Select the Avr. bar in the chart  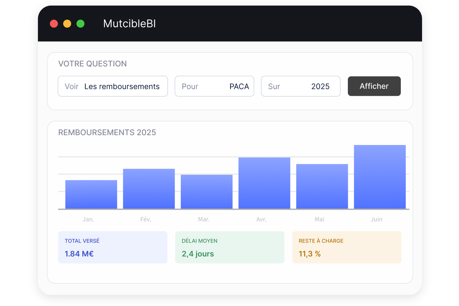(x=264, y=183)
